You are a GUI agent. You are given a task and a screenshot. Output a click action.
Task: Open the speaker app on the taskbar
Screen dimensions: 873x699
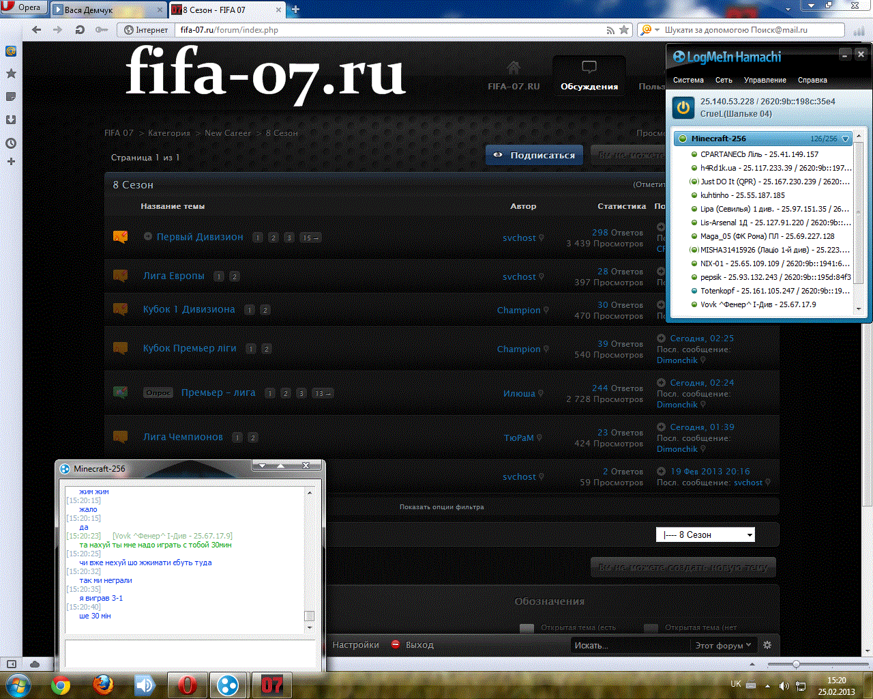coord(145,685)
